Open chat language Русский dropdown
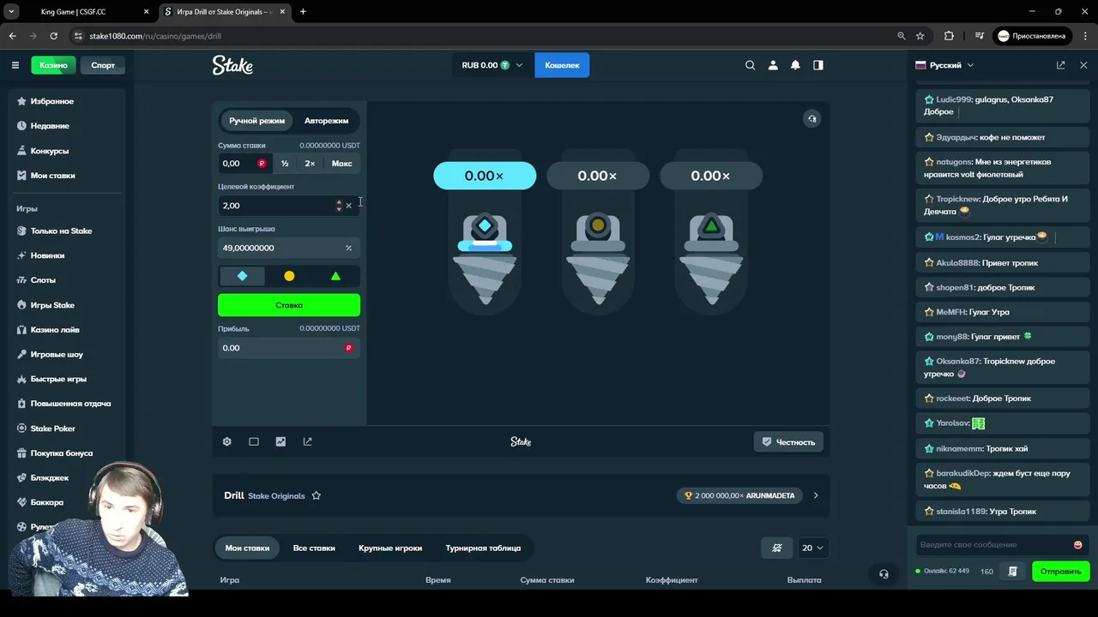Screen dimensions: 1098x617 pos(944,65)
